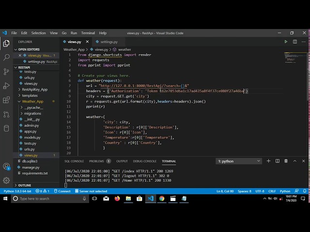The width and height of the screenshot is (310, 232).
Task: Expand the Outline section
Action: (24, 185)
